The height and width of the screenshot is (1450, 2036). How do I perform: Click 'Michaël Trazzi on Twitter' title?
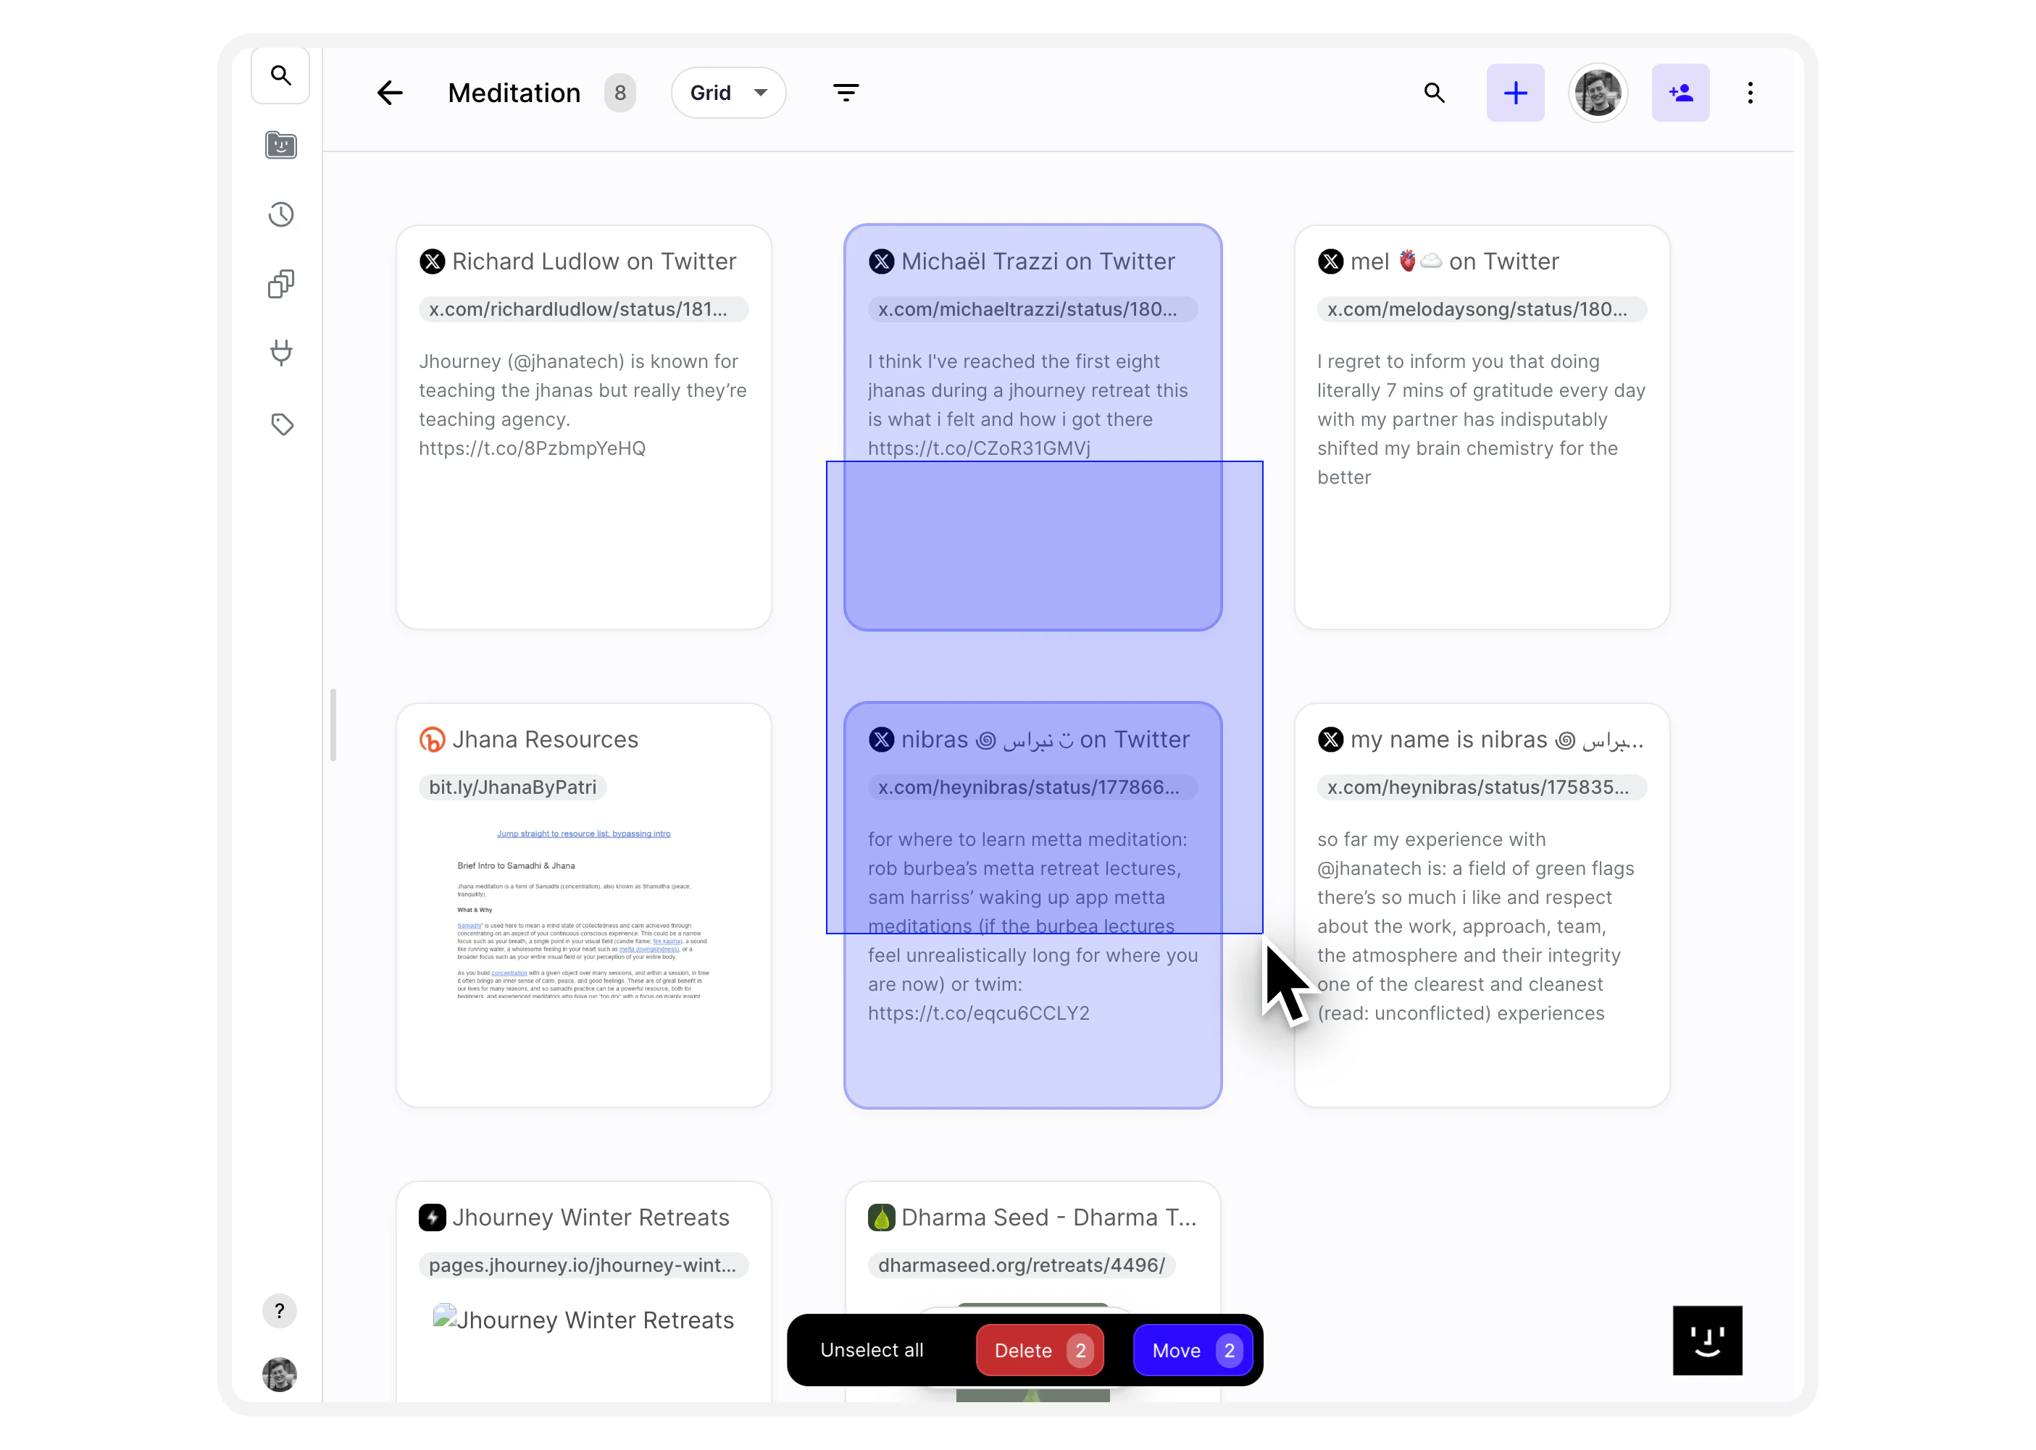tap(1038, 261)
